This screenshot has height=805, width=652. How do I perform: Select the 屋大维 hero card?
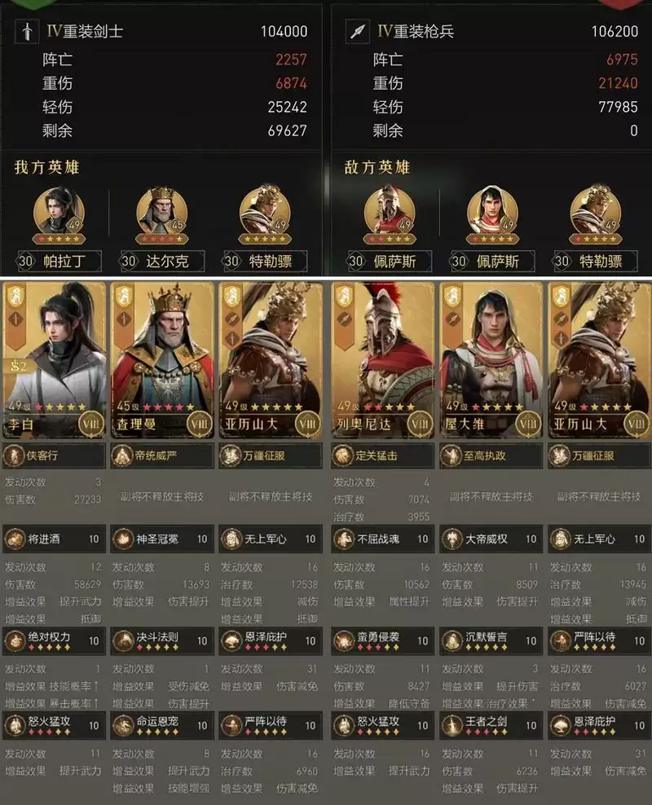point(491,360)
